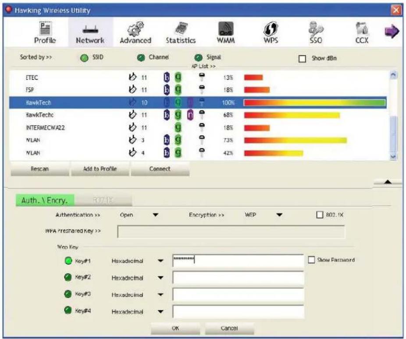Select the Key#4 radio button
This screenshot has width=406, height=339.
pyautogui.click(x=68, y=310)
